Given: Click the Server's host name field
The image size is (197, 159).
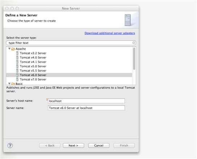Looking at the screenshot, I should [86, 101].
